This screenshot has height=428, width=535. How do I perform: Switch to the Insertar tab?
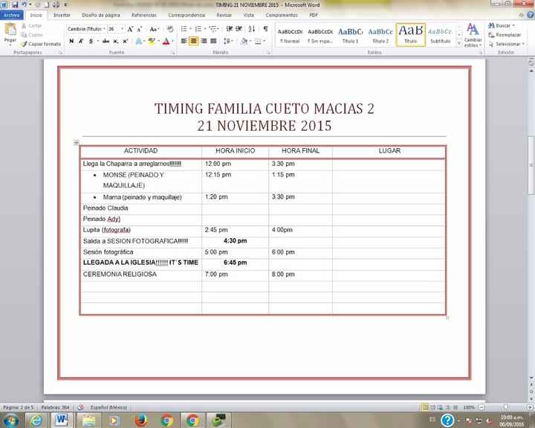pyautogui.click(x=62, y=15)
